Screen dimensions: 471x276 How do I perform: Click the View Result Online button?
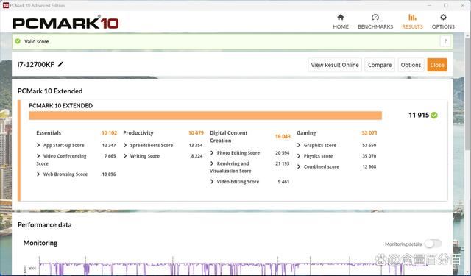[x=335, y=65]
